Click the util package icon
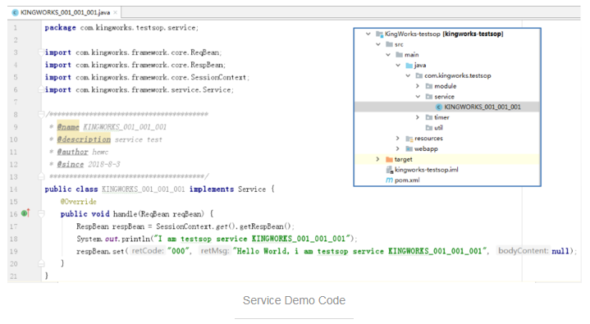590x324 pixels. (429, 128)
